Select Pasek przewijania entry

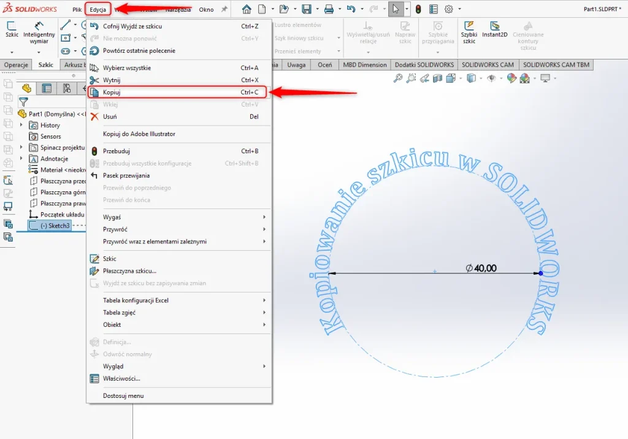pyautogui.click(x=179, y=175)
